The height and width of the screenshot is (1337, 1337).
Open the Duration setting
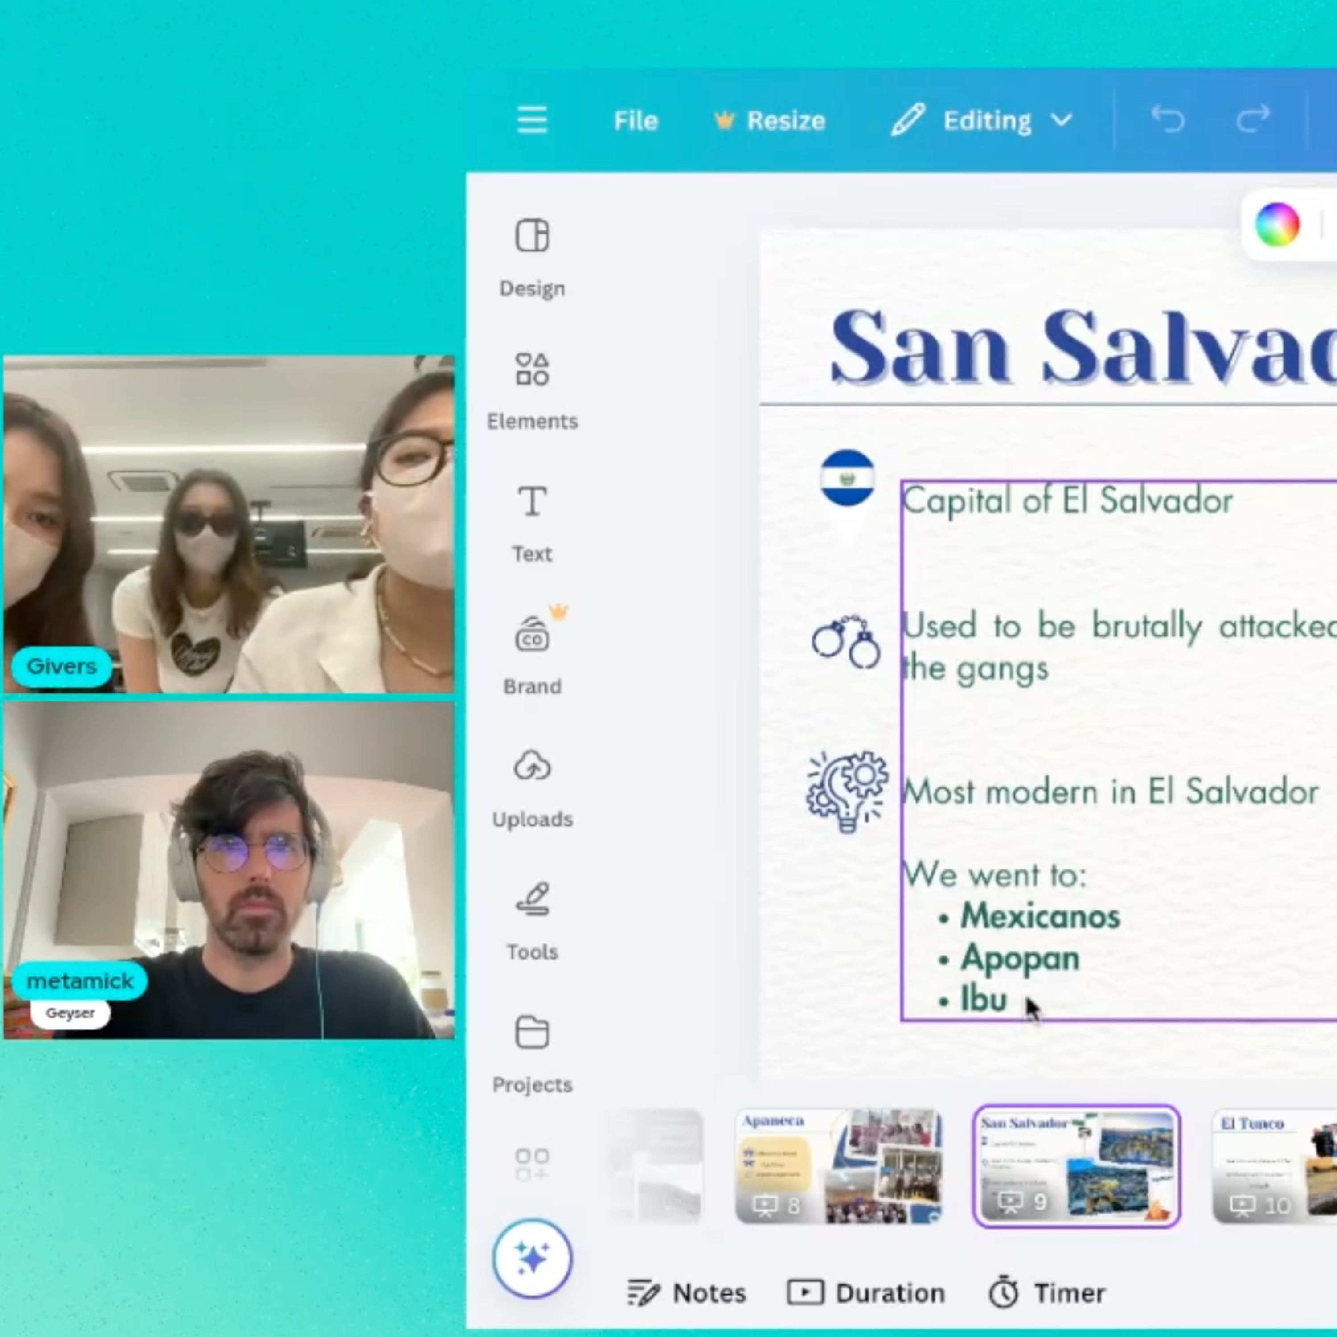(866, 1293)
